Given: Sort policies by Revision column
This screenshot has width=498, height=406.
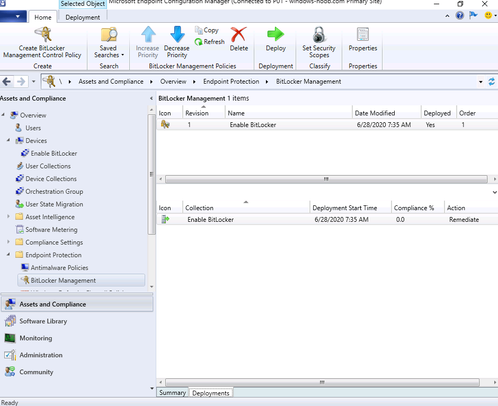Looking at the screenshot, I should click(204, 113).
